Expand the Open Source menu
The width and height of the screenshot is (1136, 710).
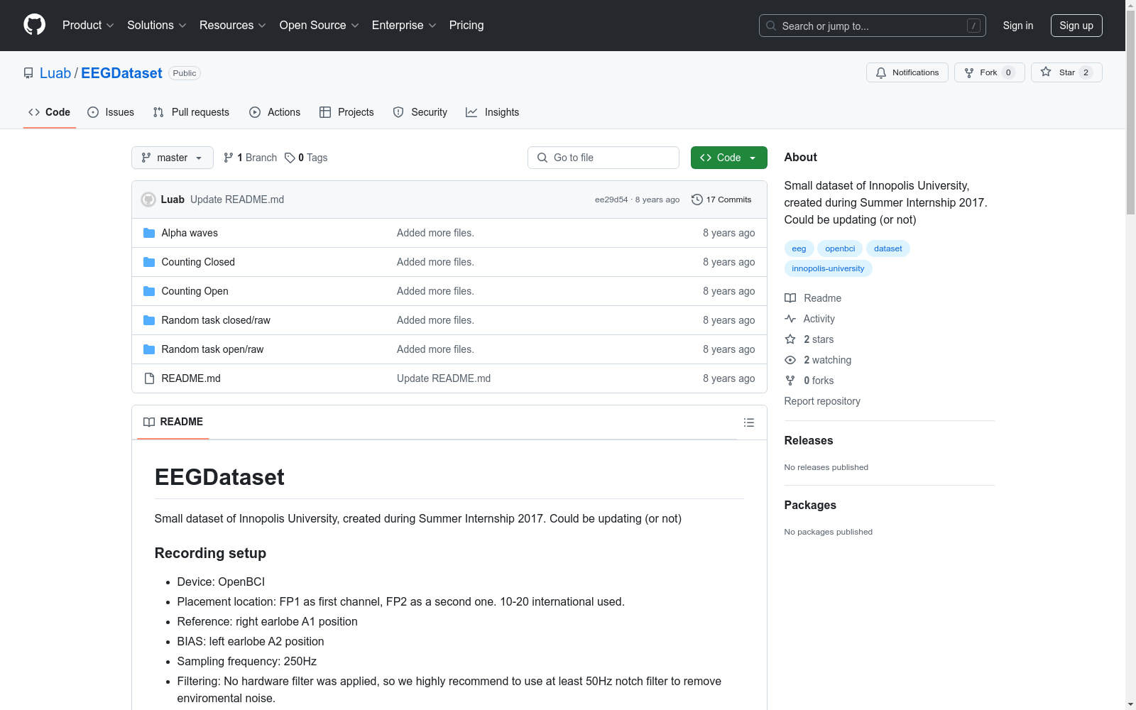point(319,25)
